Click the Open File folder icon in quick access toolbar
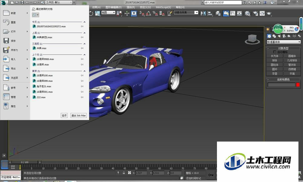The height and width of the screenshot is (182, 303). [17, 2]
